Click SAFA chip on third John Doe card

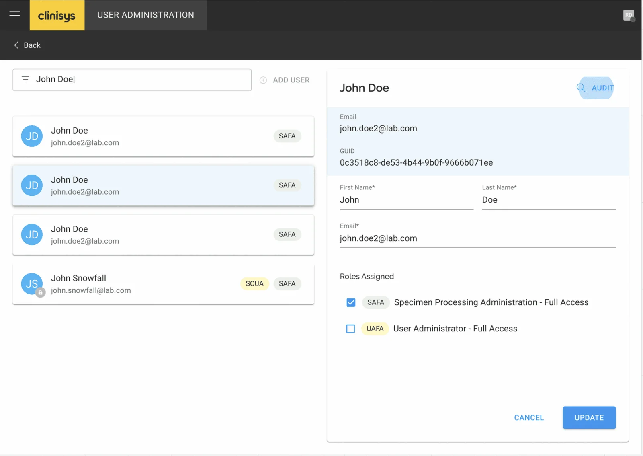point(287,234)
